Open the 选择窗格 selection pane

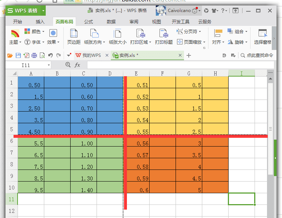click(262, 37)
